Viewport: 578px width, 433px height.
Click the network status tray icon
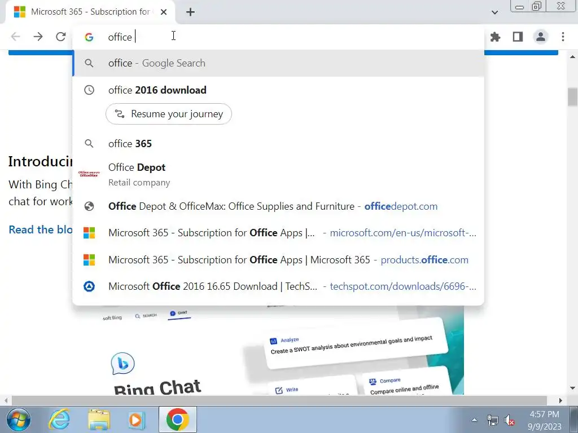click(x=492, y=420)
